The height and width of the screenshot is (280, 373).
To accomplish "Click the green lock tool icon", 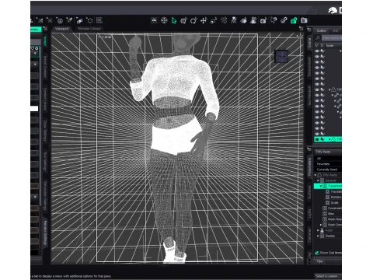I will 294,20.
